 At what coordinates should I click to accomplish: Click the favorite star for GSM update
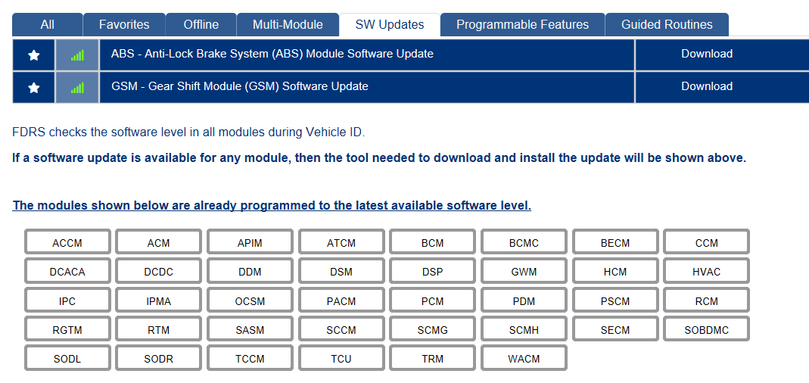pos(34,87)
